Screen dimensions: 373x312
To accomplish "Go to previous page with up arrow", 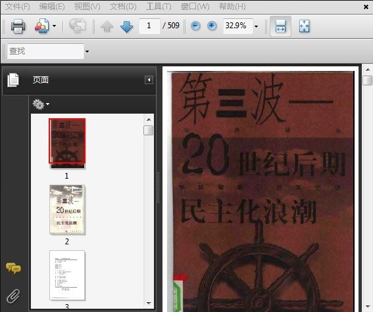I will coord(107,26).
